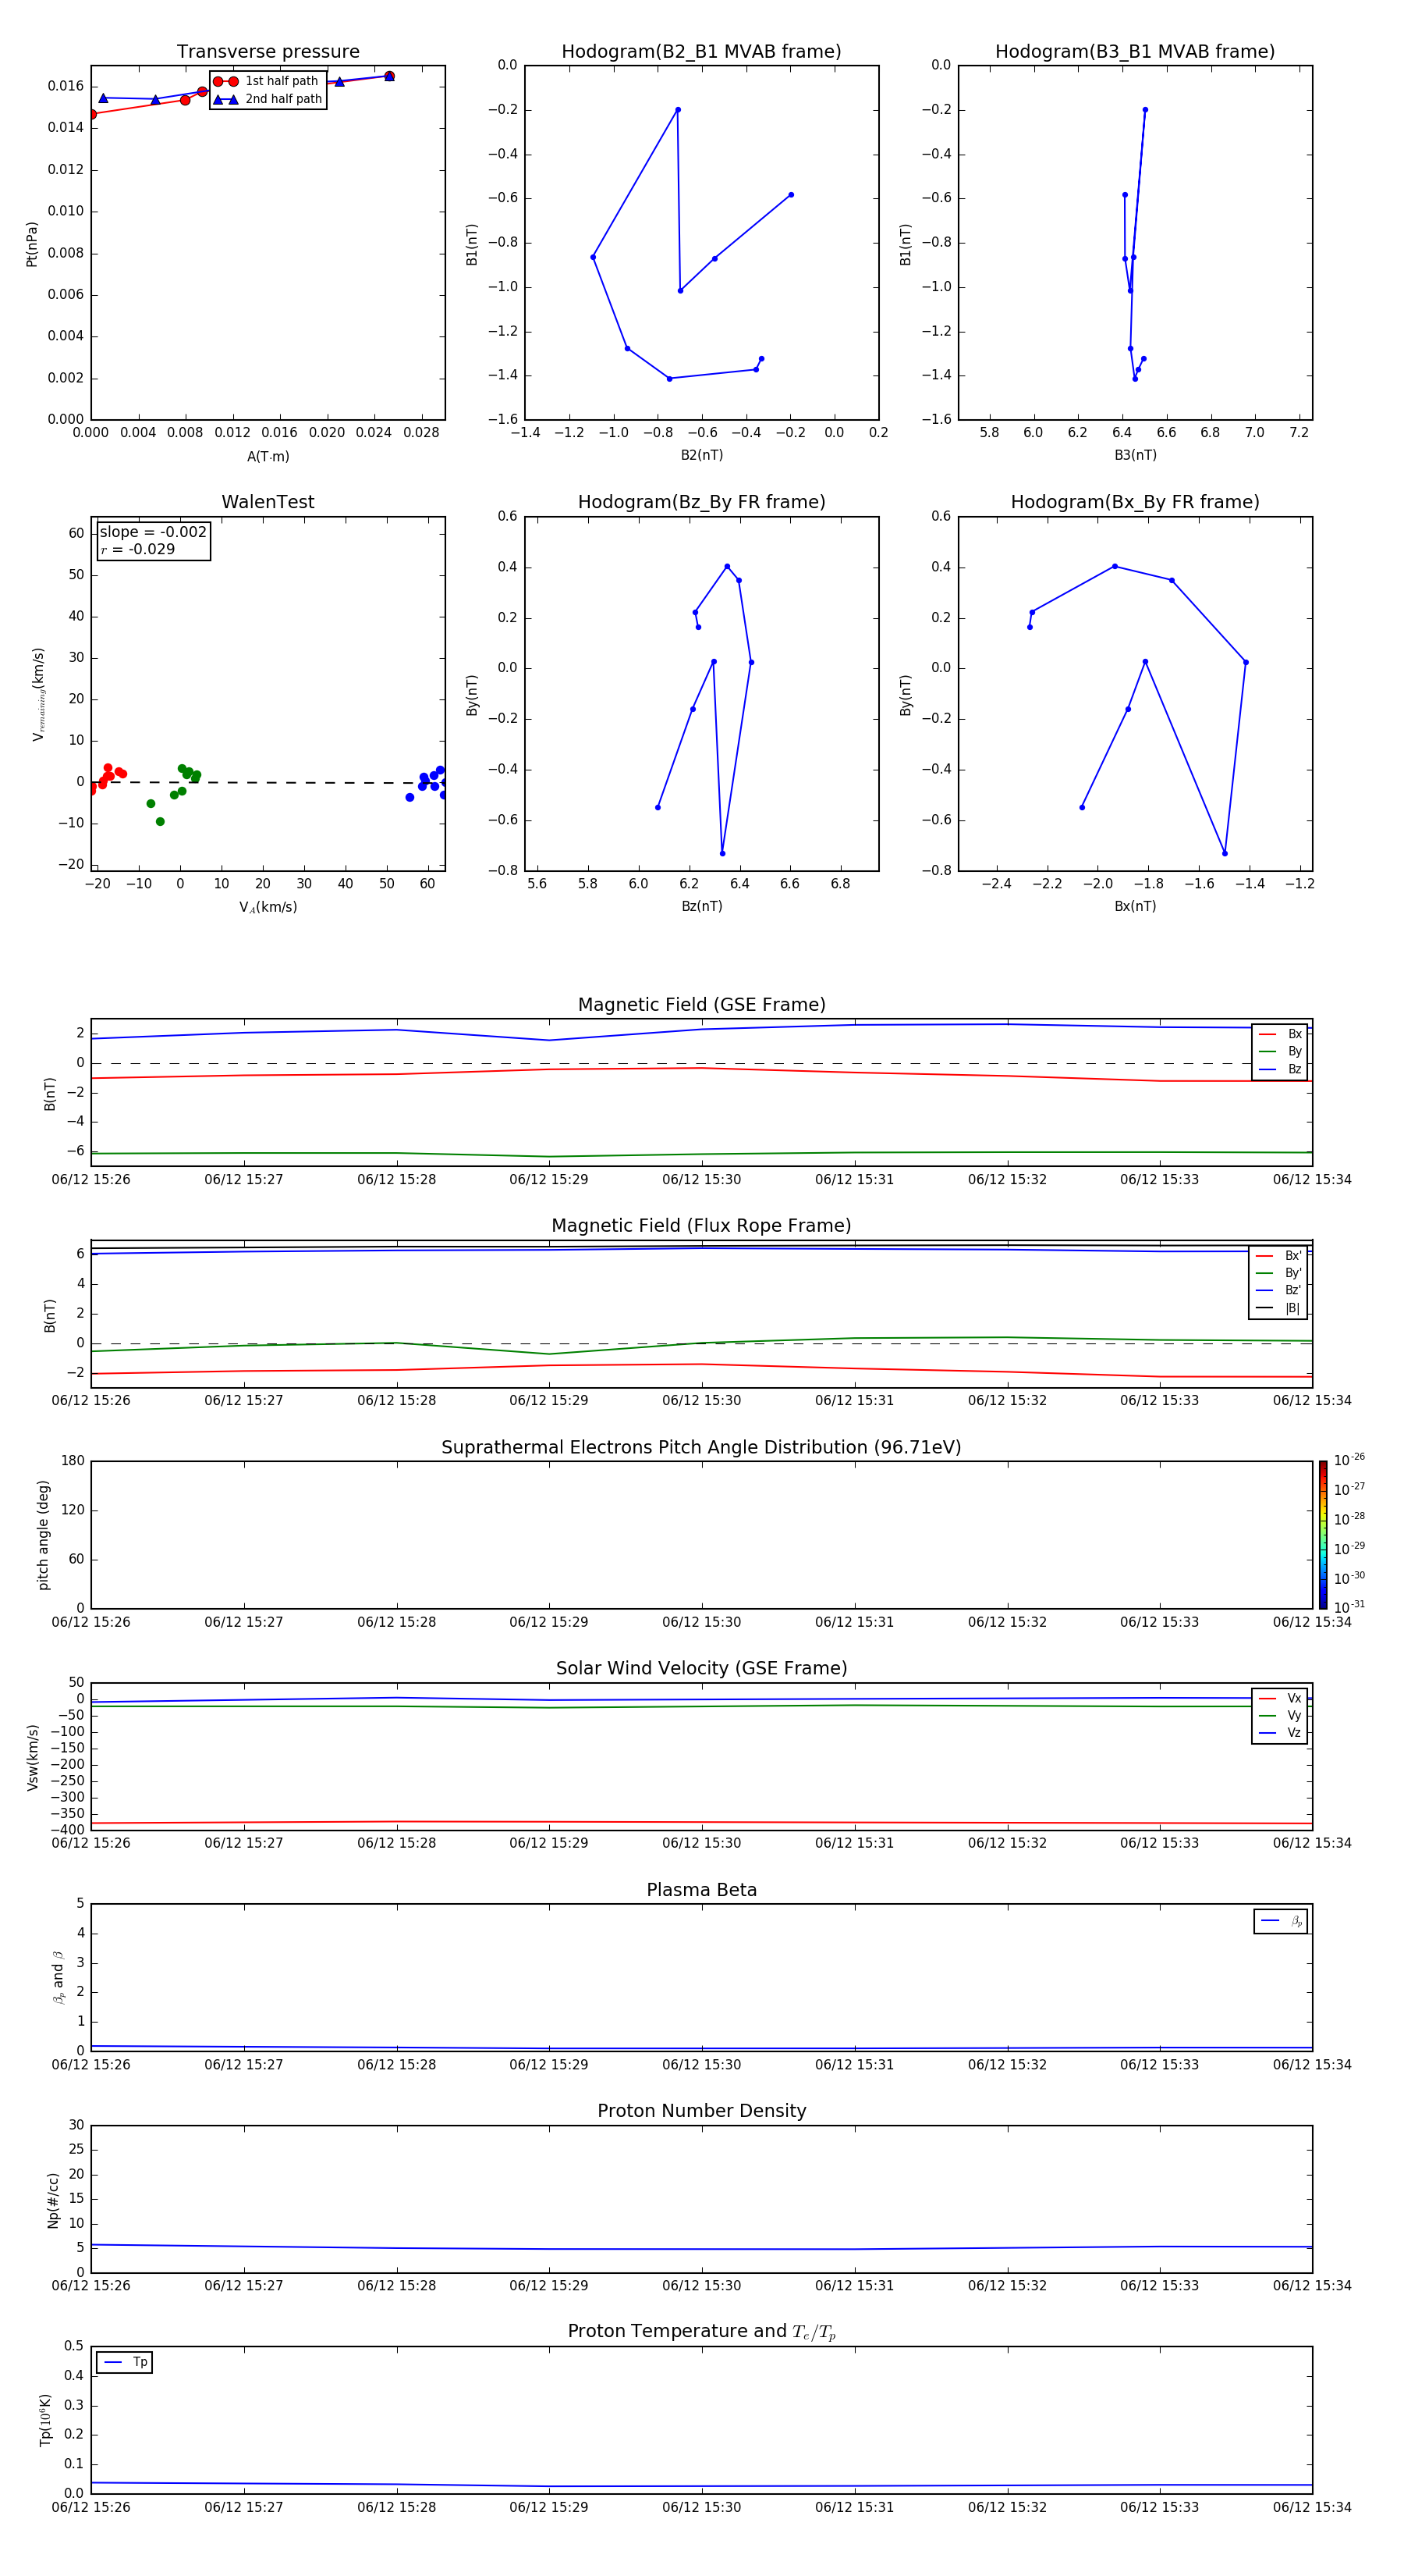Viewport: 1404px width, 2576px height.
Task: Click the pitch angle color bar
Action: click(1322, 1535)
